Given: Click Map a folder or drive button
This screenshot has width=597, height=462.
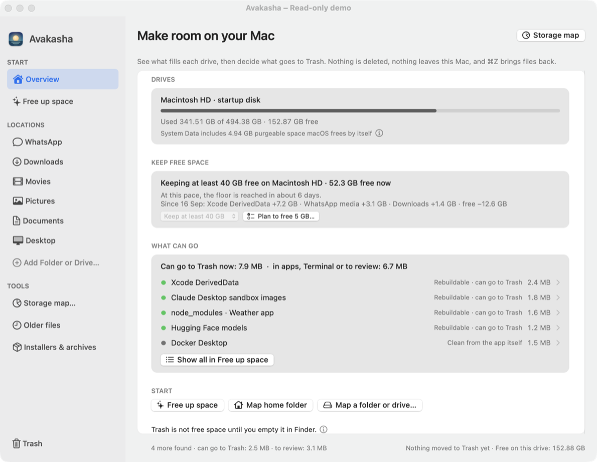Looking at the screenshot, I should pos(370,405).
